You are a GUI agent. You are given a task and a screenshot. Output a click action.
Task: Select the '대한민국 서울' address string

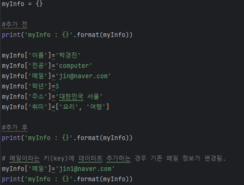pyautogui.click(x=79, y=96)
